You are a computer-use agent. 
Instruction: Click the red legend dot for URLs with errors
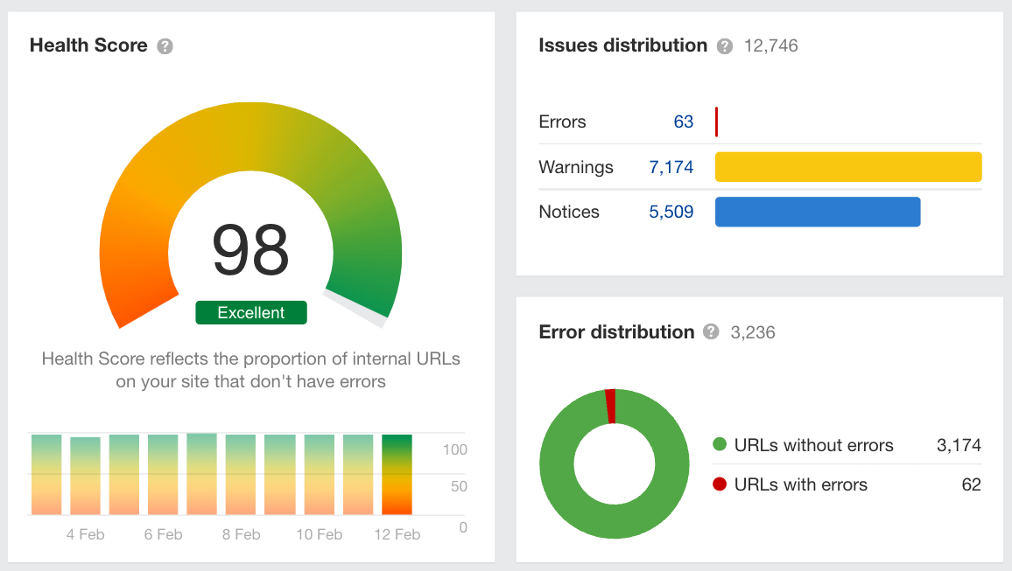pyautogui.click(x=720, y=484)
